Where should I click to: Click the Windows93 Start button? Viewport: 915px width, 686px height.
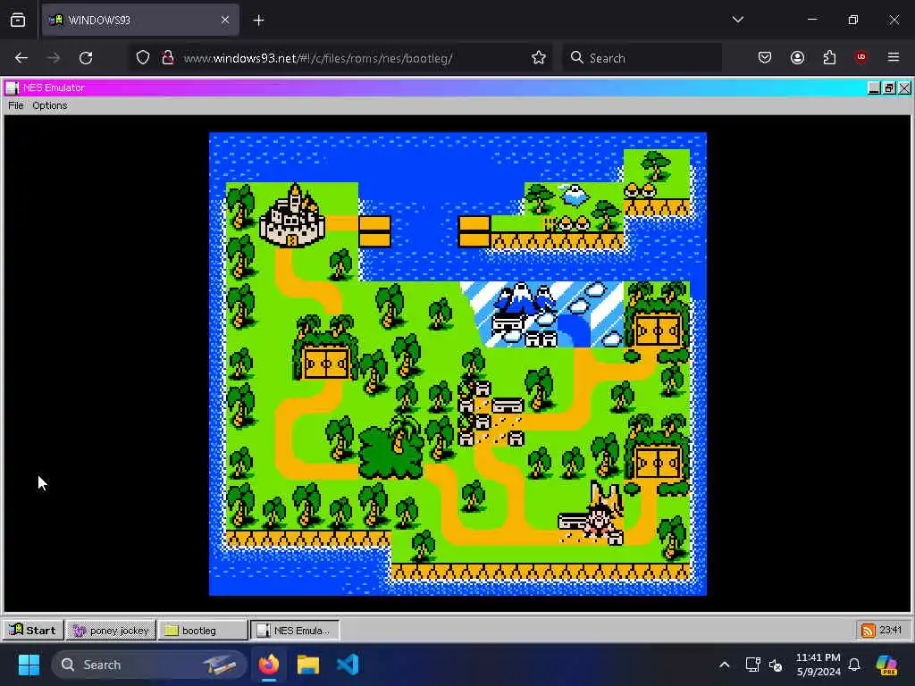tap(33, 630)
